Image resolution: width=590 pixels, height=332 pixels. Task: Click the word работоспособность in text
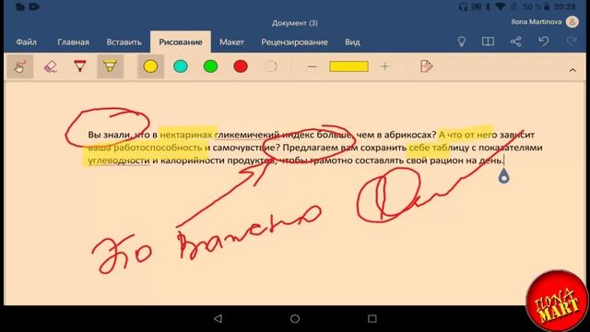tap(158, 148)
